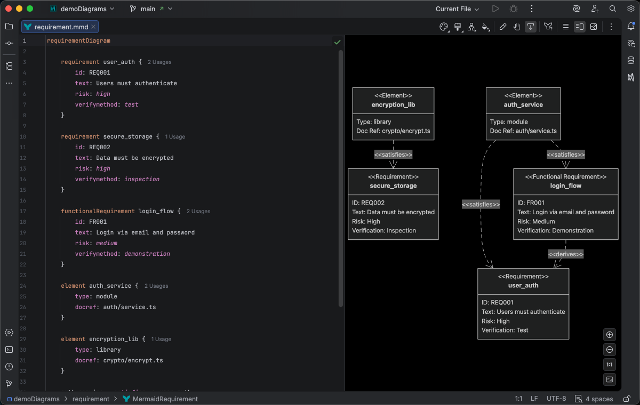Select the encryption_lib node in the diagram
The height and width of the screenshot is (405, 640).
(x=393, y=114)
